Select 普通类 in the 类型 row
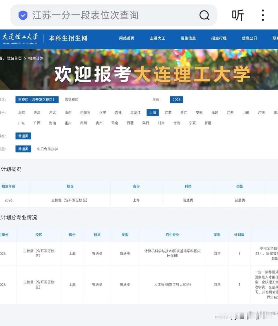This screenshot has width=278, height=326. coord(23,149)
